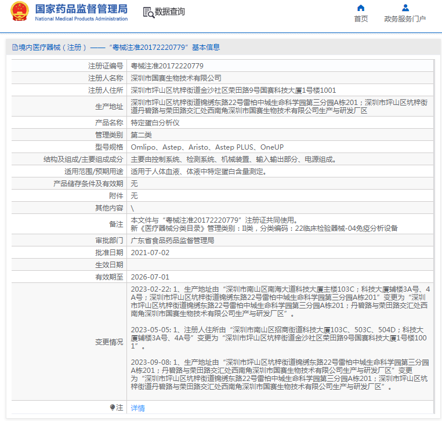Click approval date 2021-07-02
The width and height of the screenshot is (442, 421).
click(x=150, y=253)
